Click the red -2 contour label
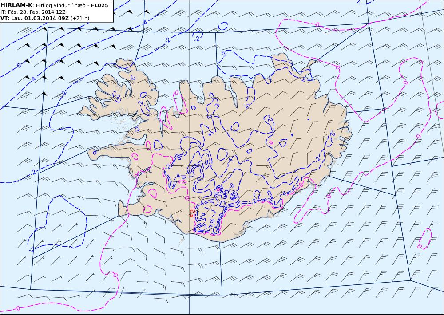 (x=192, y=212)
